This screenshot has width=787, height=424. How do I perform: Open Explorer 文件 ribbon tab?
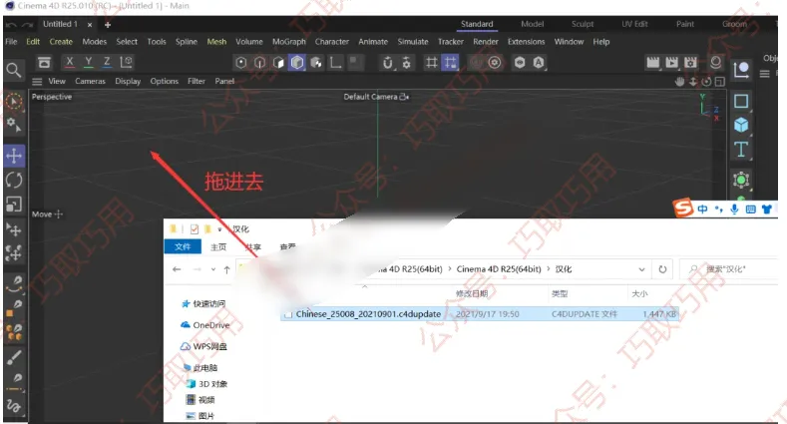pos(183,246)
